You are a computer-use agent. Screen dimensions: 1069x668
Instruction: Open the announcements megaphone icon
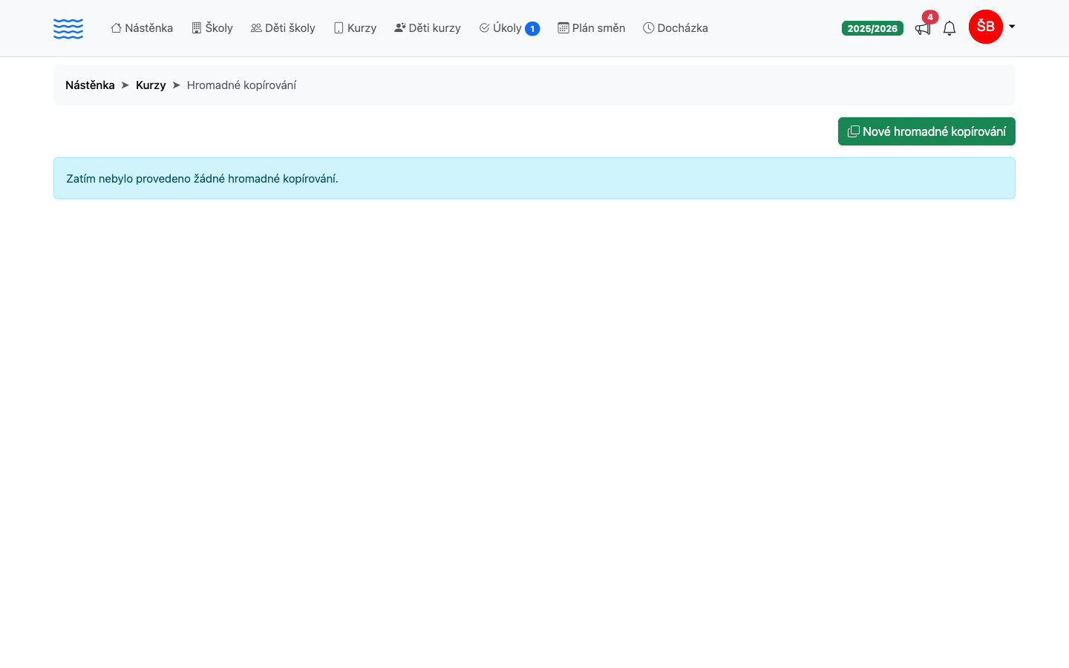coord(923,29)
